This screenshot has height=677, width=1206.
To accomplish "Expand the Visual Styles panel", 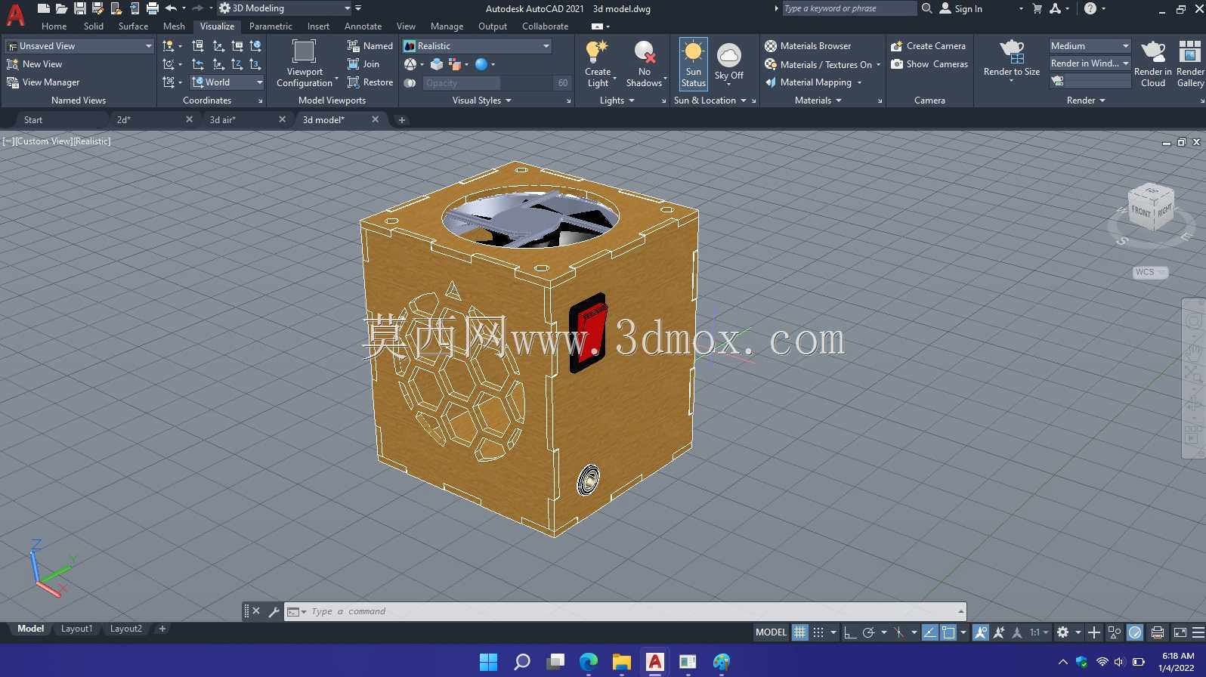I will click(x=481, y=100).
